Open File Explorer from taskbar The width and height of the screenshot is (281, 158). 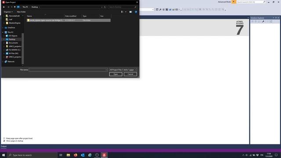68,155
